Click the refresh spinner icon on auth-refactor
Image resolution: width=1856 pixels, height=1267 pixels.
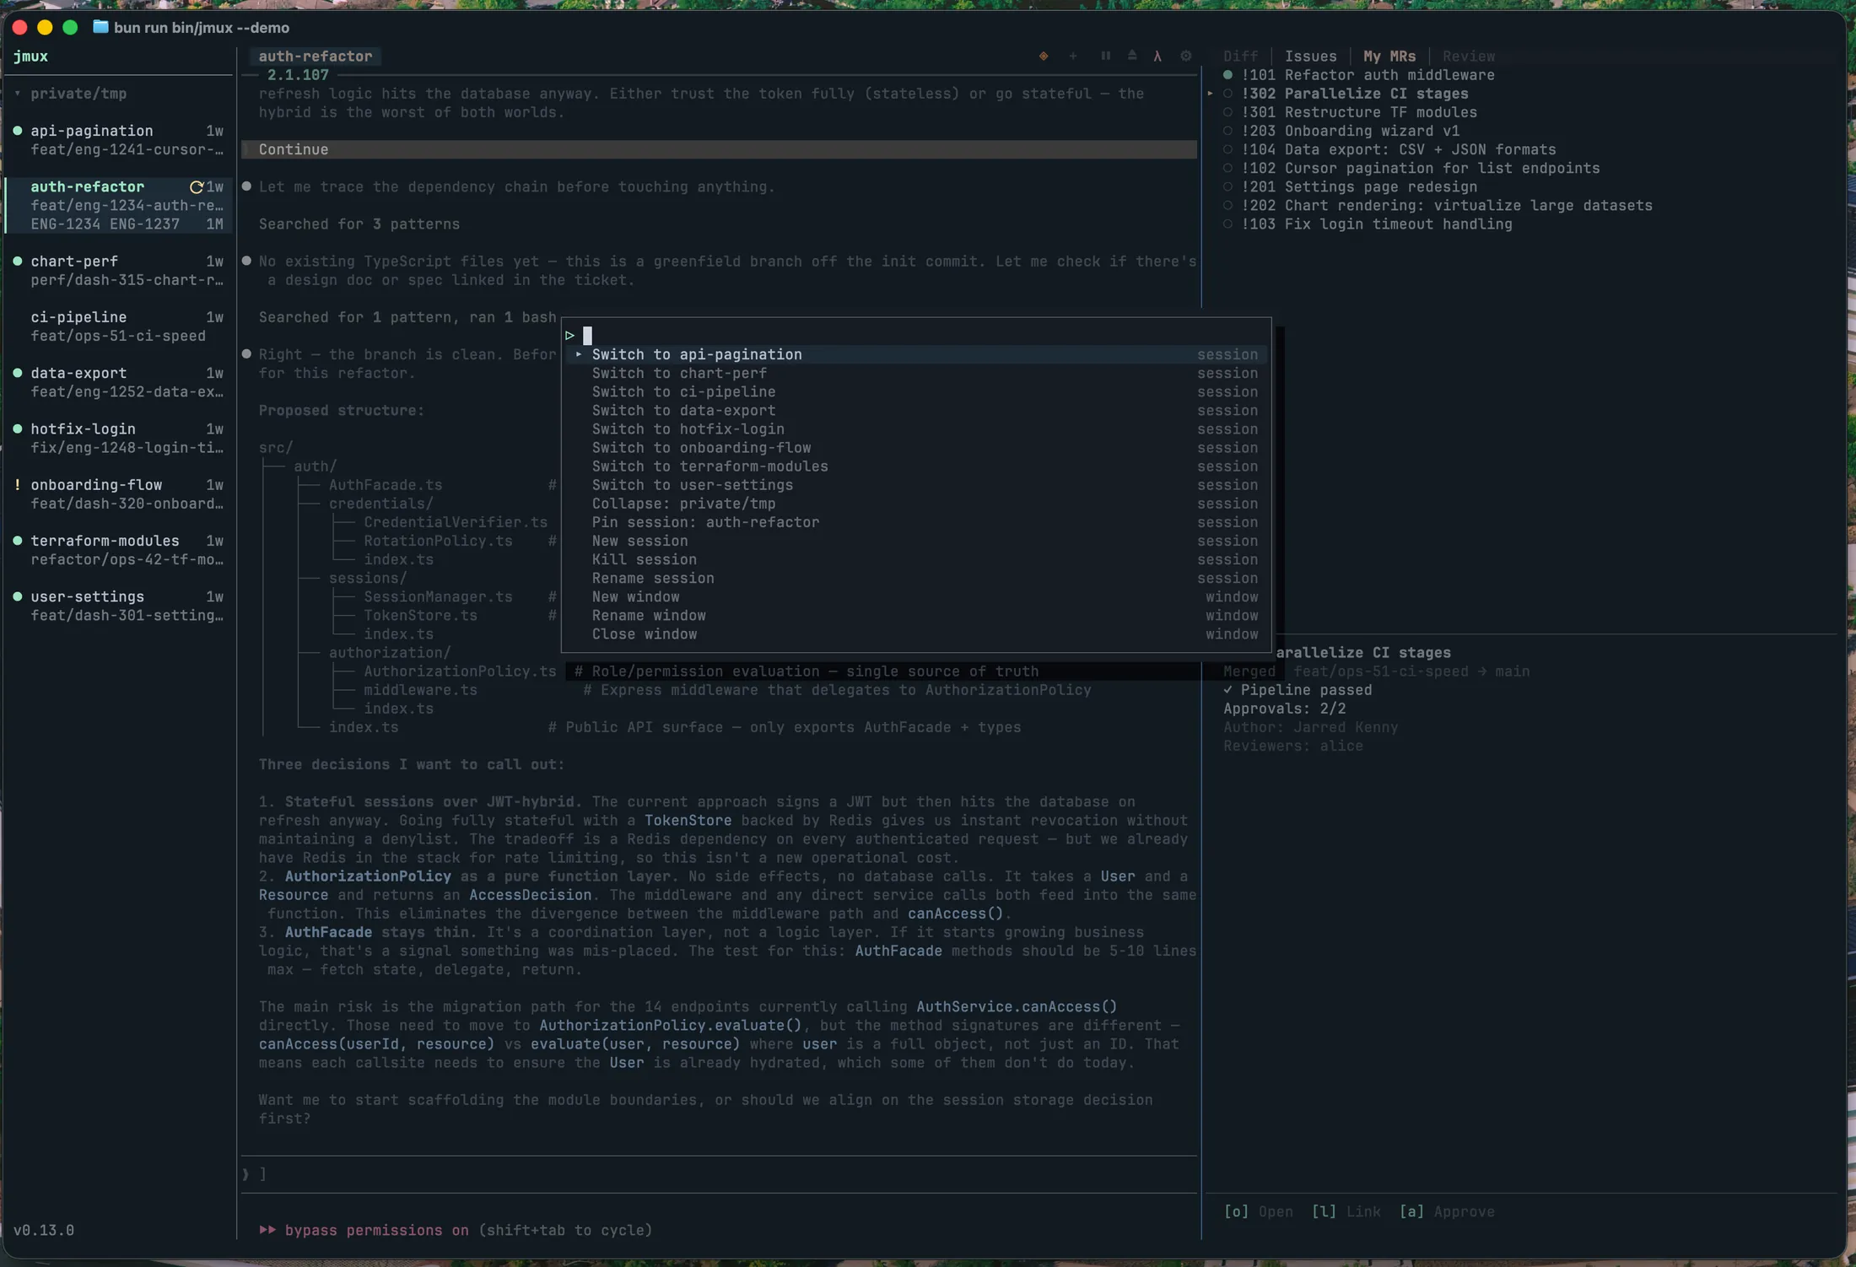(197, 186)
